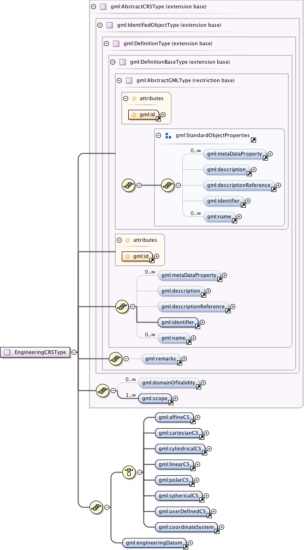The width and height of the screenshot is (304, 550).
Task: Collapse the gml:AbstractCRSType extension base box
Action: coord(93,6)
